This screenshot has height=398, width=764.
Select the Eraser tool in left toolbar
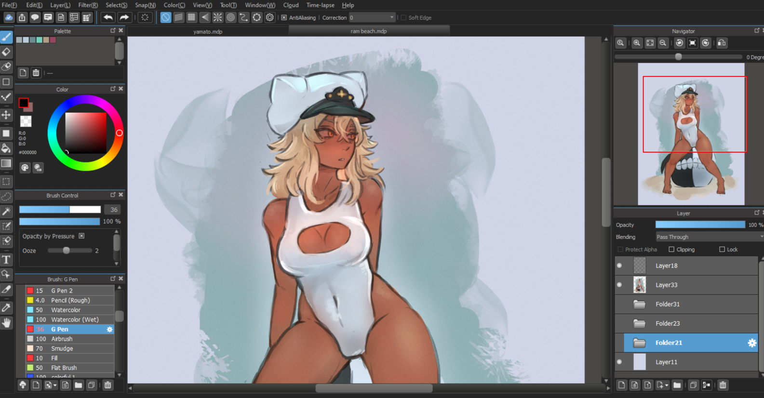point(6,52)
